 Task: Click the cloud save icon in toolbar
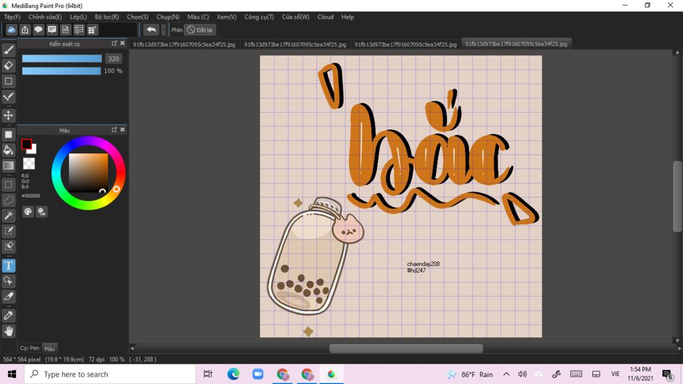11,29
